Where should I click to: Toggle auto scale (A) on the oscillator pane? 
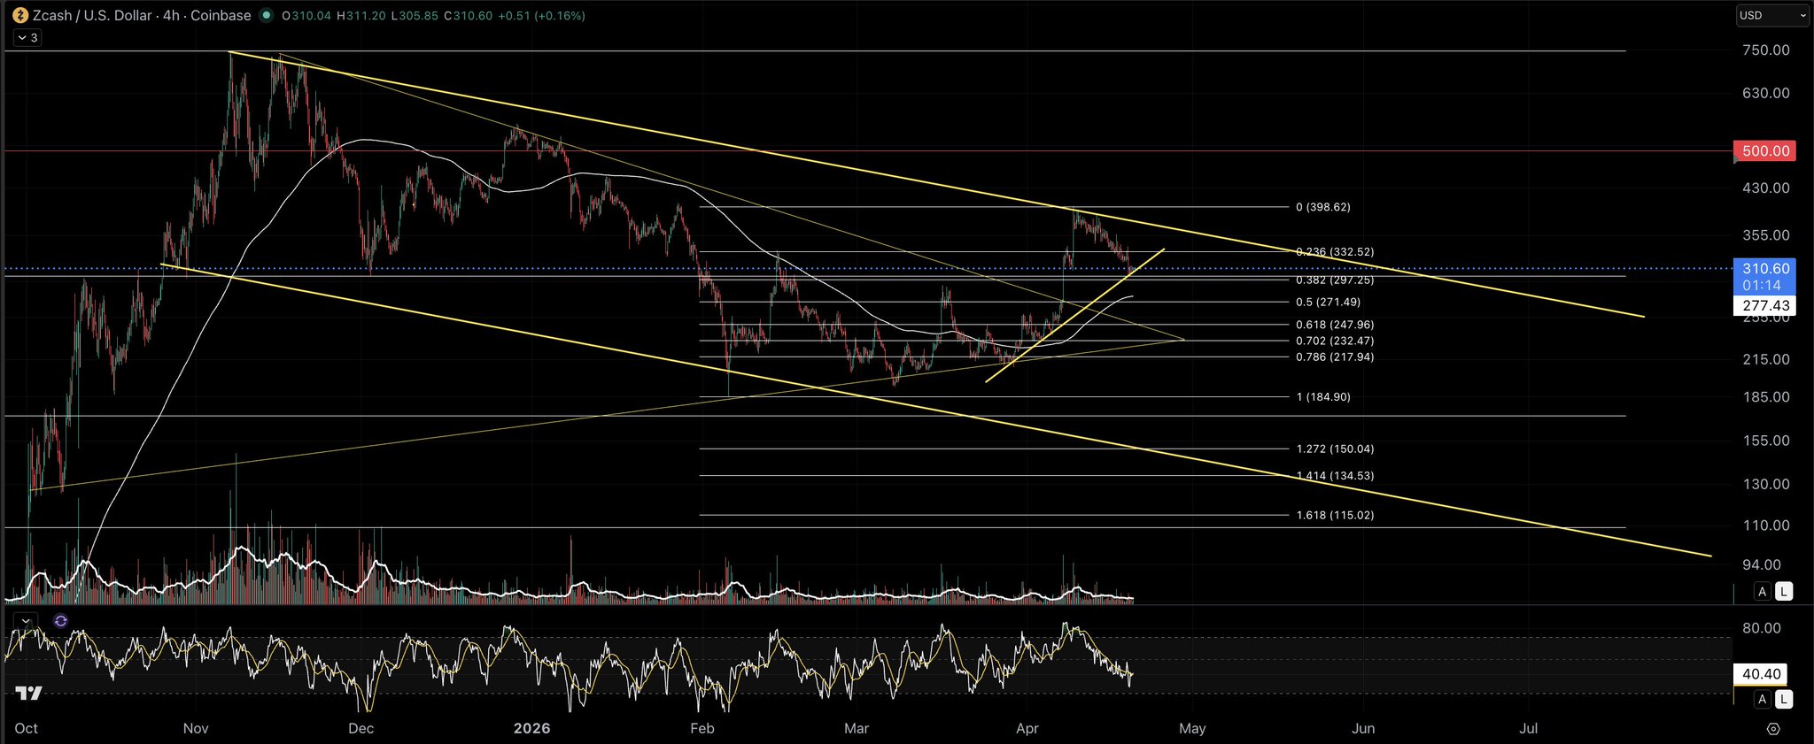pyautogui.click(x=1763, y=700)
